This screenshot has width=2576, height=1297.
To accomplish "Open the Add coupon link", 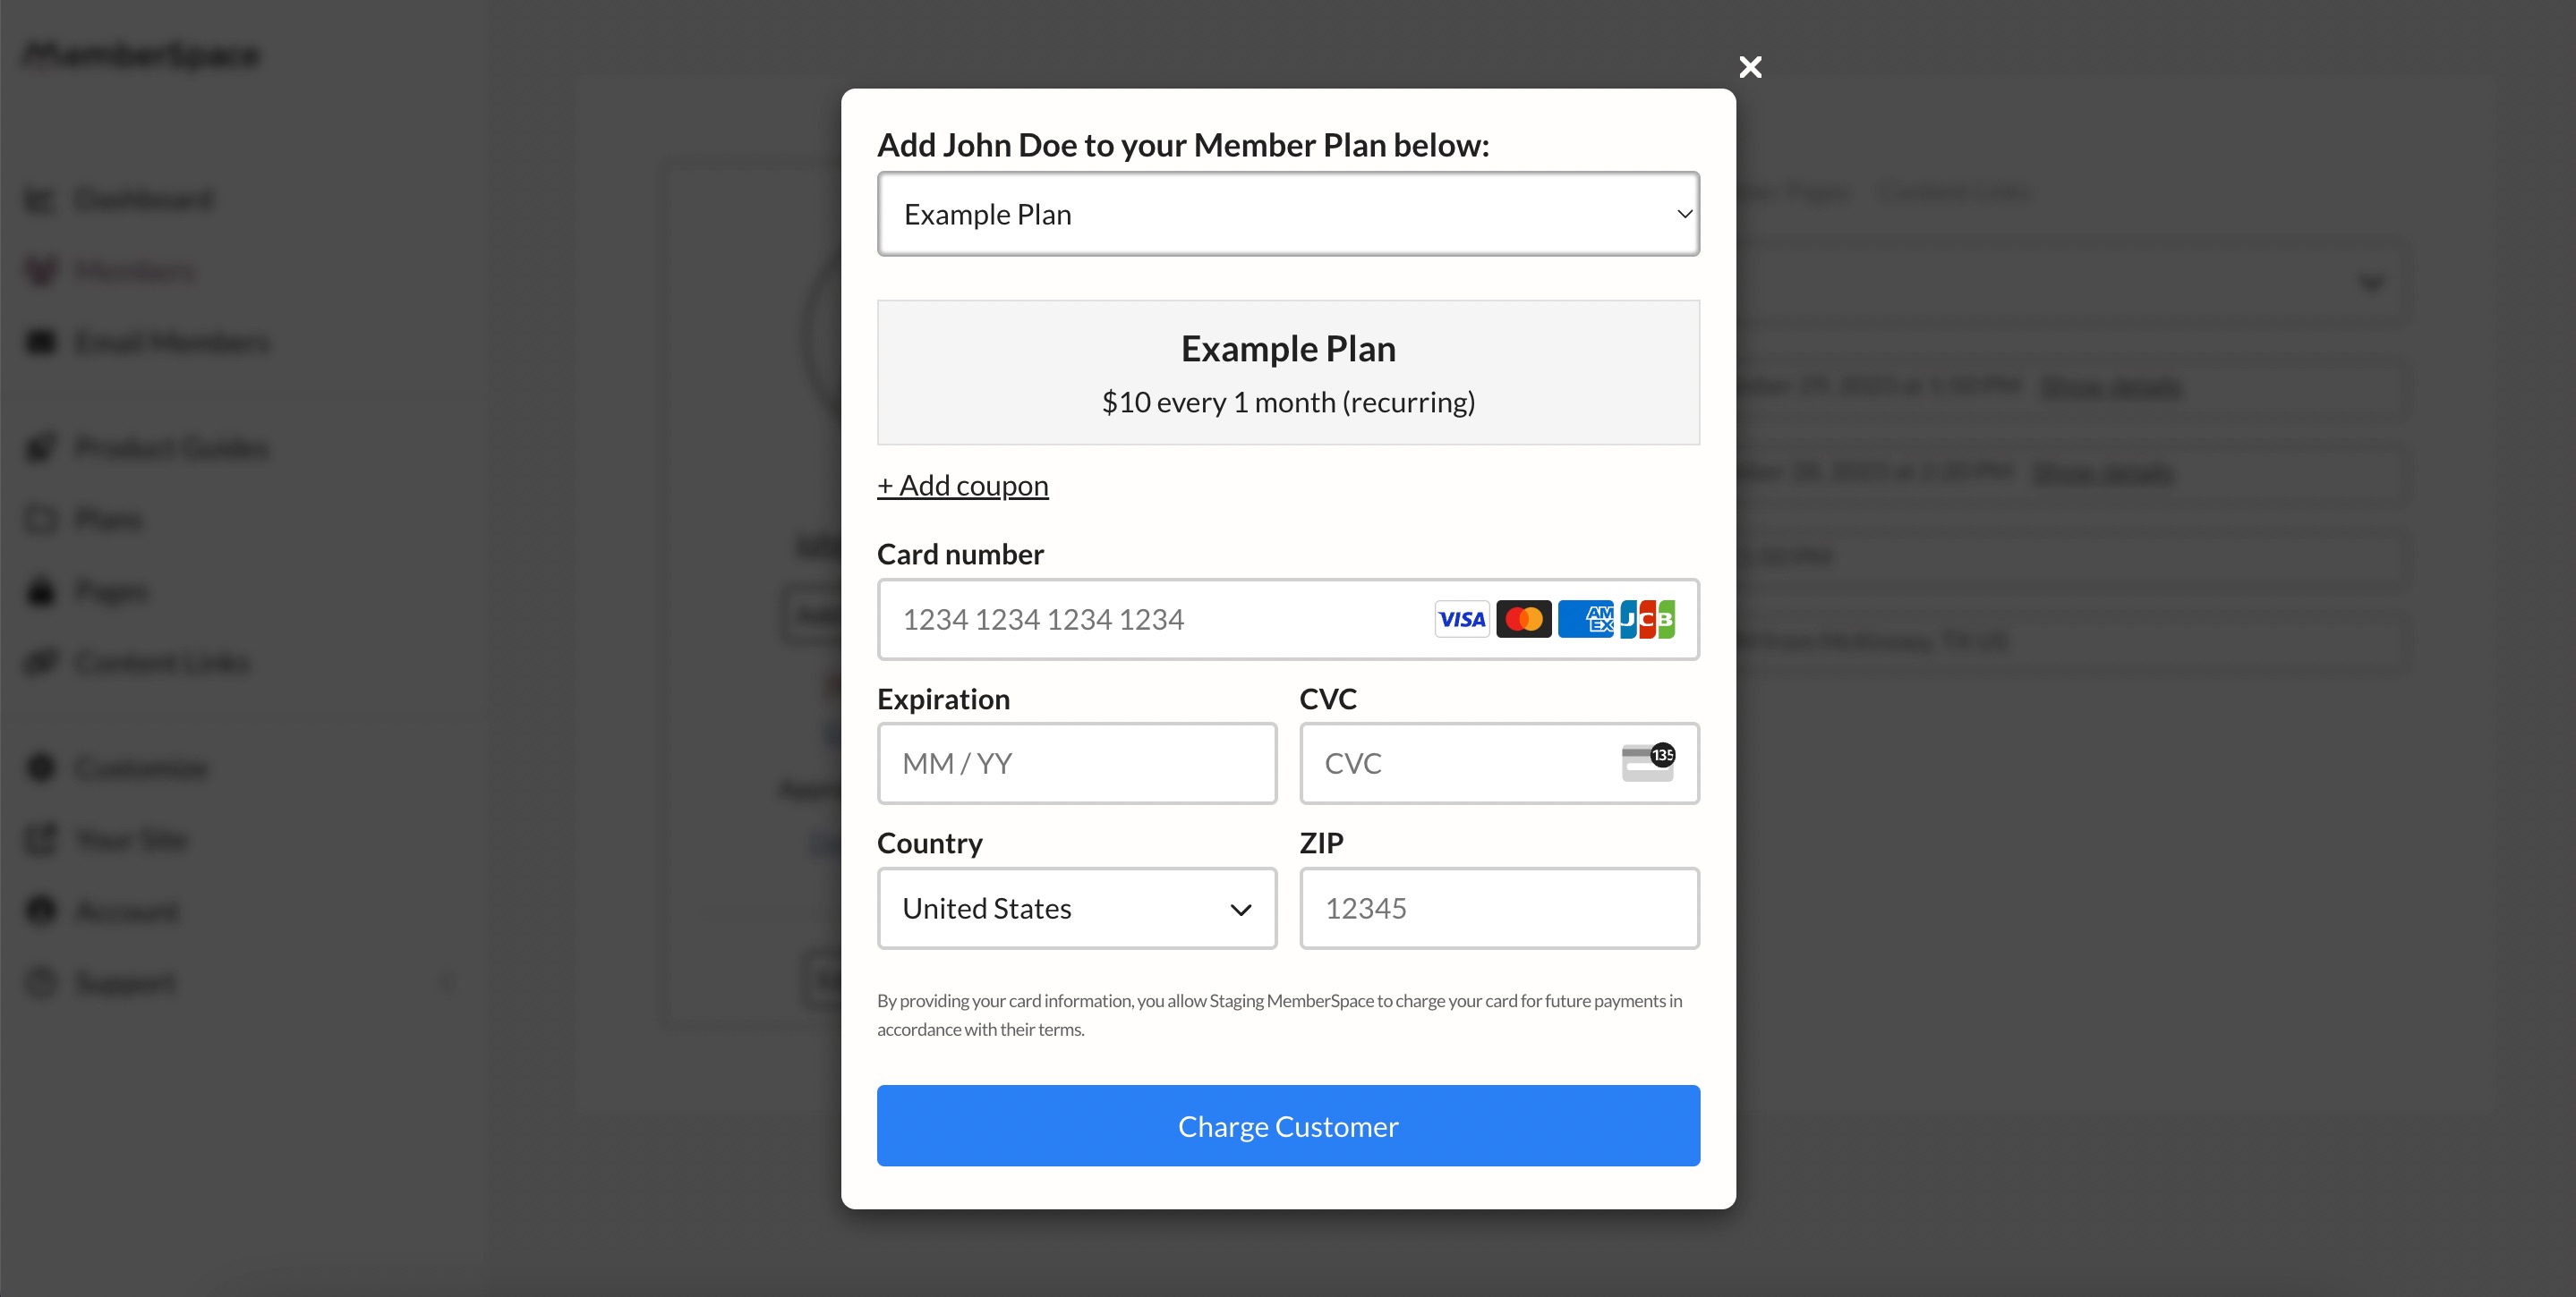I will point(962,485).
